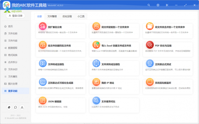Open the 我的 IP 地址 icon

[x=96, y=82]
